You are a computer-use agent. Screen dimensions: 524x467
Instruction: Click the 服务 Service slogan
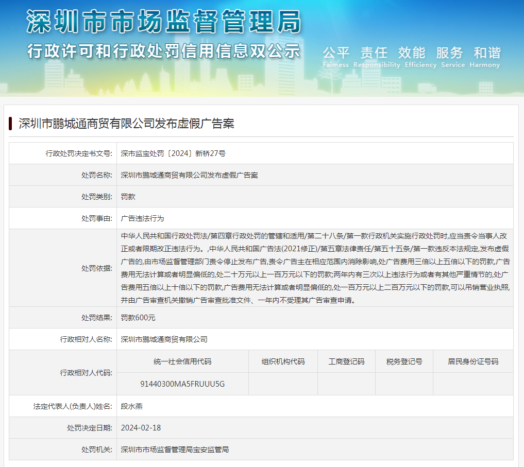453,57
